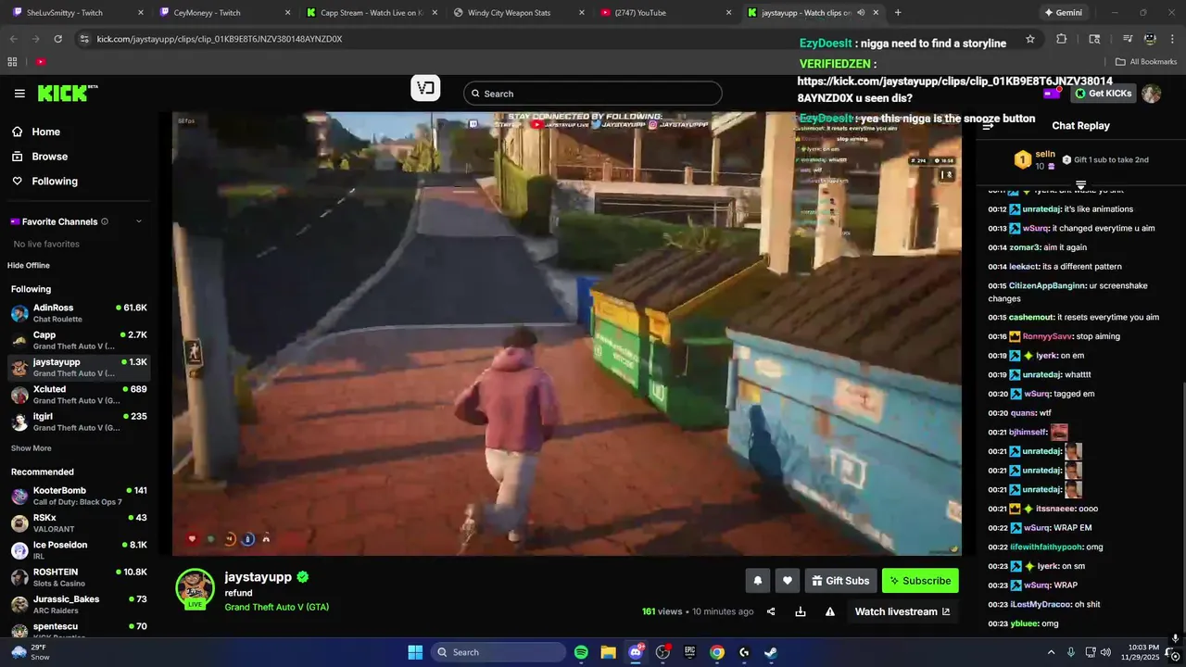Open Discord from the taskbar
1186x667 pixels.
tap(636, 652)
